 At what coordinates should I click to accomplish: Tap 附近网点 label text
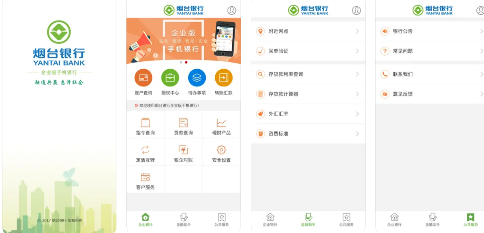pos(278,31)
